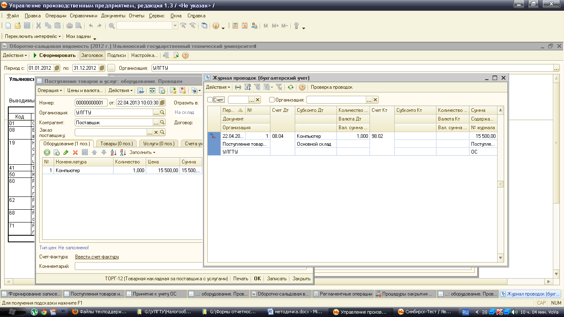Open the Calculator icon

tap(235, 26)
